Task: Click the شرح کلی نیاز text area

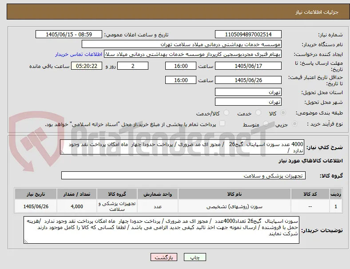Action: (x=182, y=147)
